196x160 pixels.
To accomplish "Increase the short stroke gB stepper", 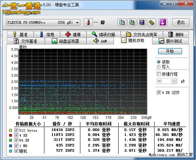I will (x=174, y=80).
